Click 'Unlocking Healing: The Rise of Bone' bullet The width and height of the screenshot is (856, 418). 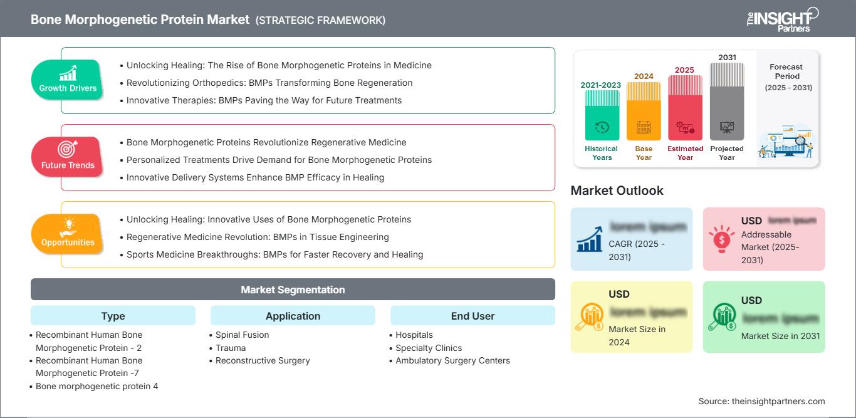[279, 65]
